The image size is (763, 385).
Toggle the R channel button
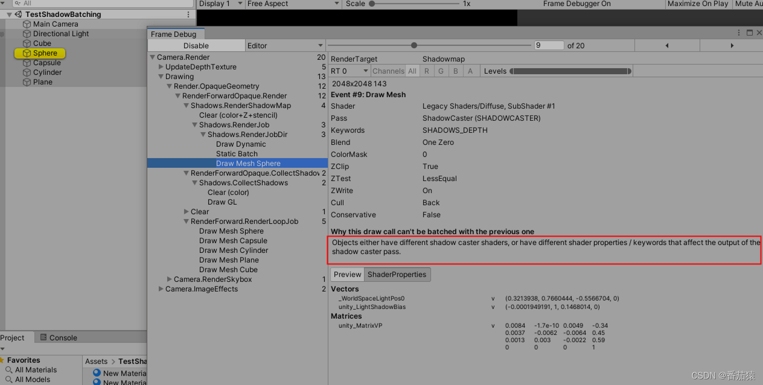tap(426, 71)
